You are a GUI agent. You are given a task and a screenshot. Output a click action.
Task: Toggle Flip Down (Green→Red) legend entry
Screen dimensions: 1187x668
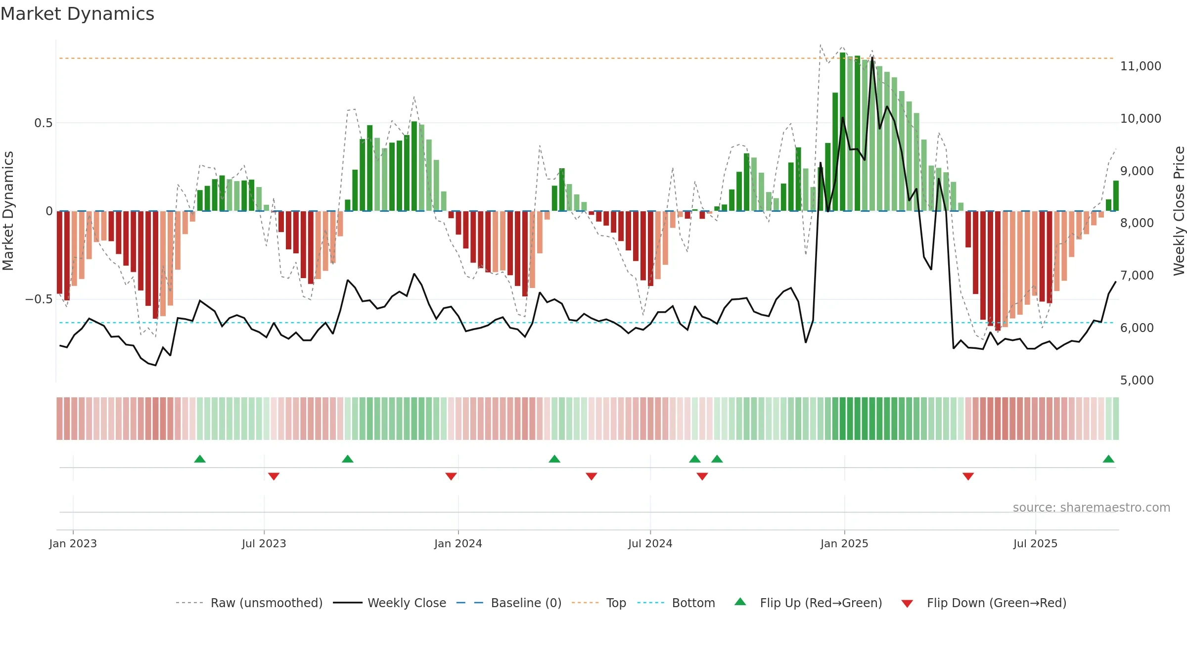coord(983,603)
